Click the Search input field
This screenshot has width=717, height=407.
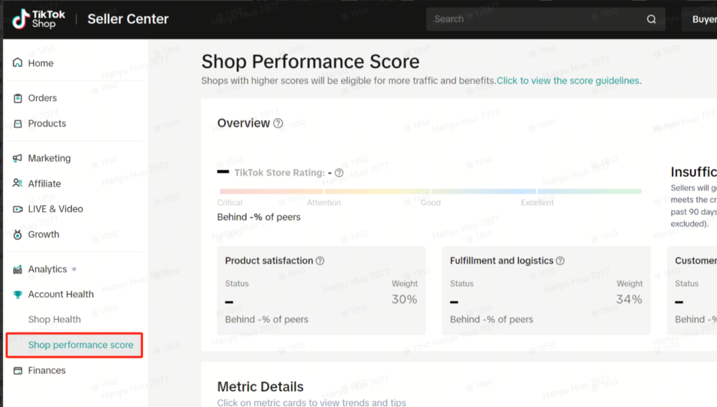tap(546, 19)
